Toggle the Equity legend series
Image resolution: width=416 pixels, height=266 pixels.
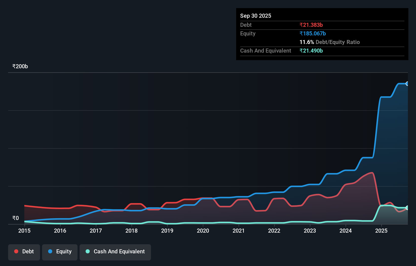click(60, 252)
